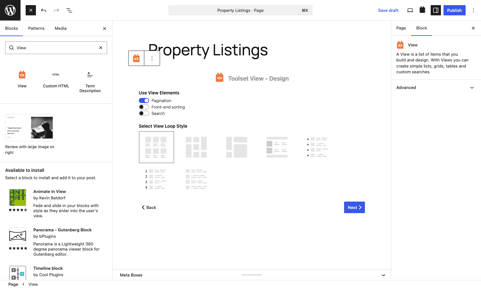Click the Redo arrow

click(x=56, y=10)
